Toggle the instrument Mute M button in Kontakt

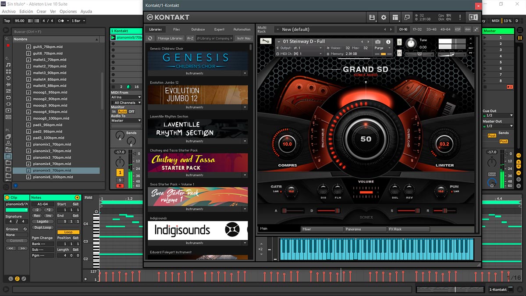click(x=399, y=53)
